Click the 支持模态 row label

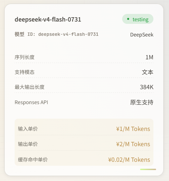click(x=25, y=72)
